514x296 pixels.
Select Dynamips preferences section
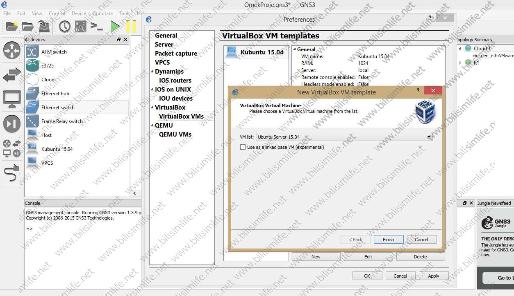(x=169, y=72)
